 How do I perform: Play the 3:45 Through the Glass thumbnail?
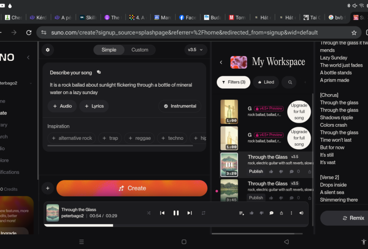[229, 190]
